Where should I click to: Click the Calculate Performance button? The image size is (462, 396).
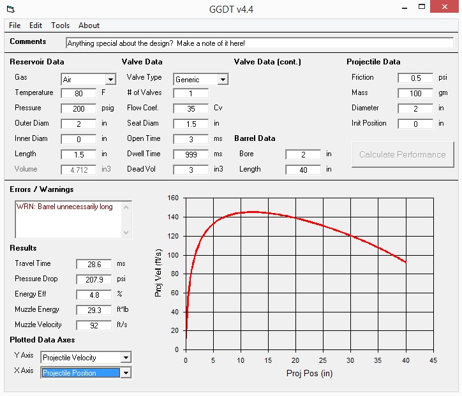pos(402,154)
